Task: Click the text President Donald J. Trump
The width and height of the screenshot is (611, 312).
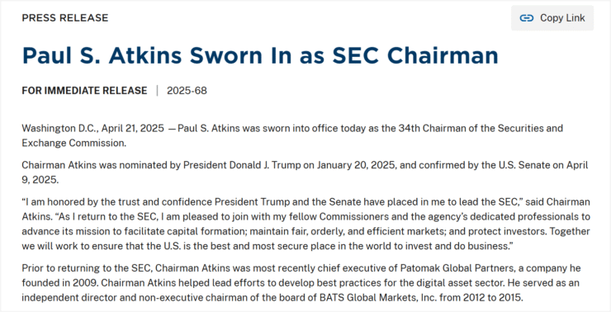Action: (x=242, y=165)
